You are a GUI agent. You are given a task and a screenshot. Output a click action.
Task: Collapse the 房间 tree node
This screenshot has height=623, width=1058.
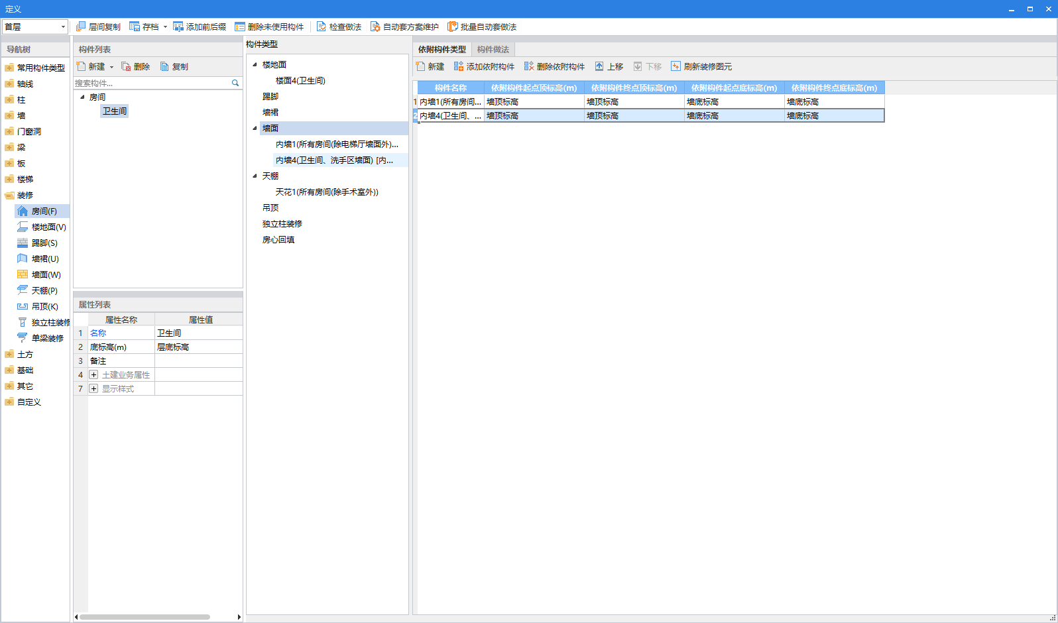pyautogui.click(x=82, y=97)
